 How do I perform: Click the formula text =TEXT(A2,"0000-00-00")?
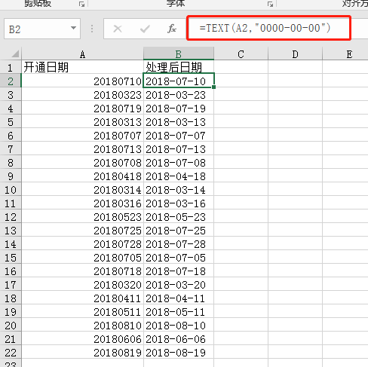click(x=265, y=28)
